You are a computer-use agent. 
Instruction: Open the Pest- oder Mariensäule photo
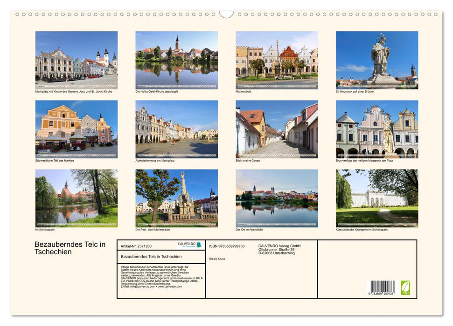pyautogui.click(x=176, y=198)
